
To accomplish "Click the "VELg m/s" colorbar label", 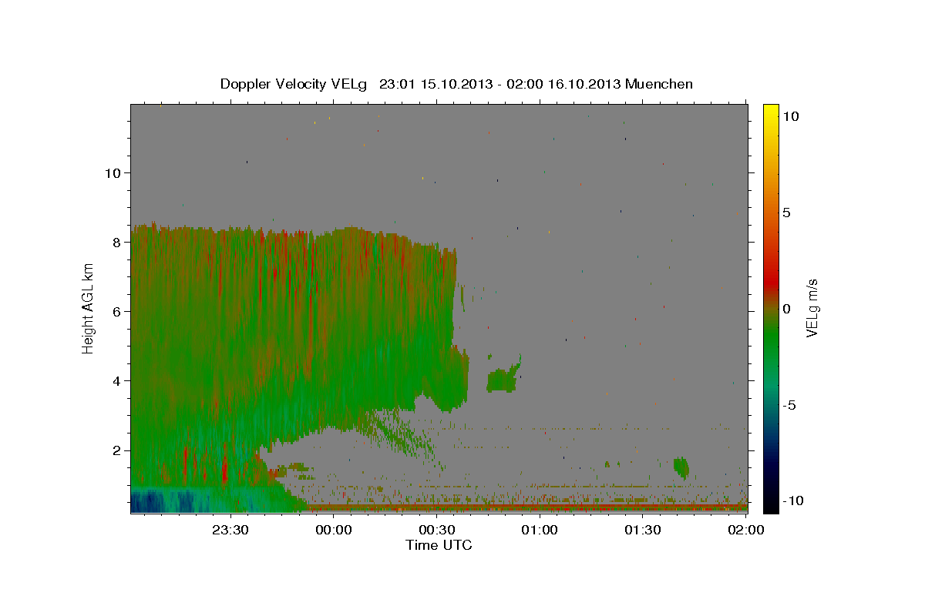I will (x=812, y=308).
